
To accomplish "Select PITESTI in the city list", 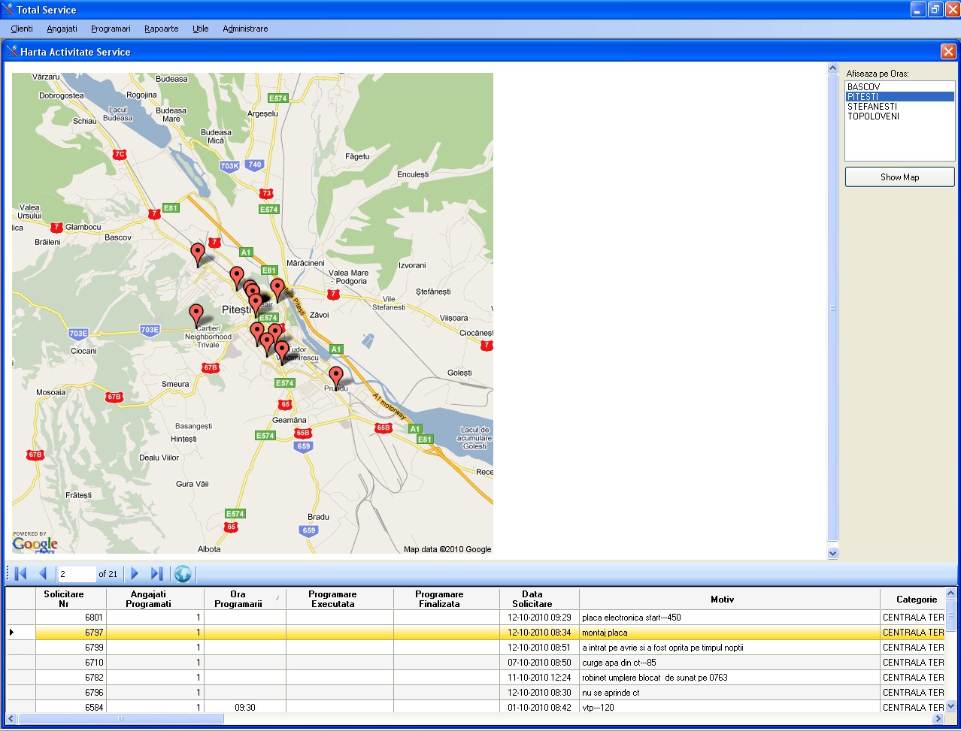I will (x=900, y=96).
